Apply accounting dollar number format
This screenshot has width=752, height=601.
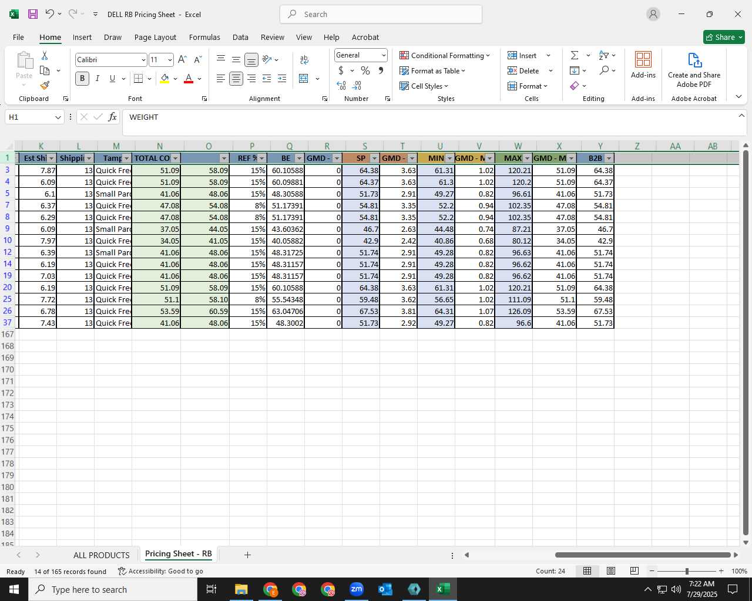341,70
